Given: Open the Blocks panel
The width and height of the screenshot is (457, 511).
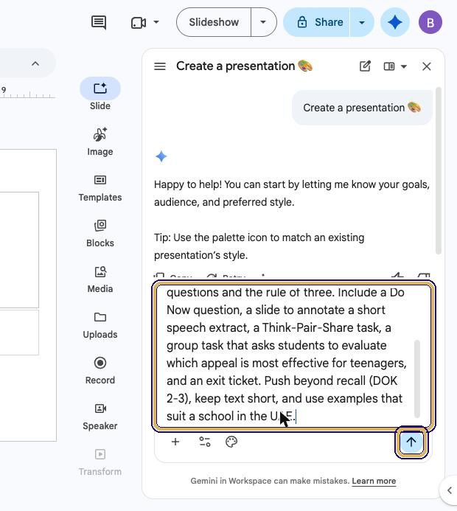Looking at the screenshot, I should 100,233.
